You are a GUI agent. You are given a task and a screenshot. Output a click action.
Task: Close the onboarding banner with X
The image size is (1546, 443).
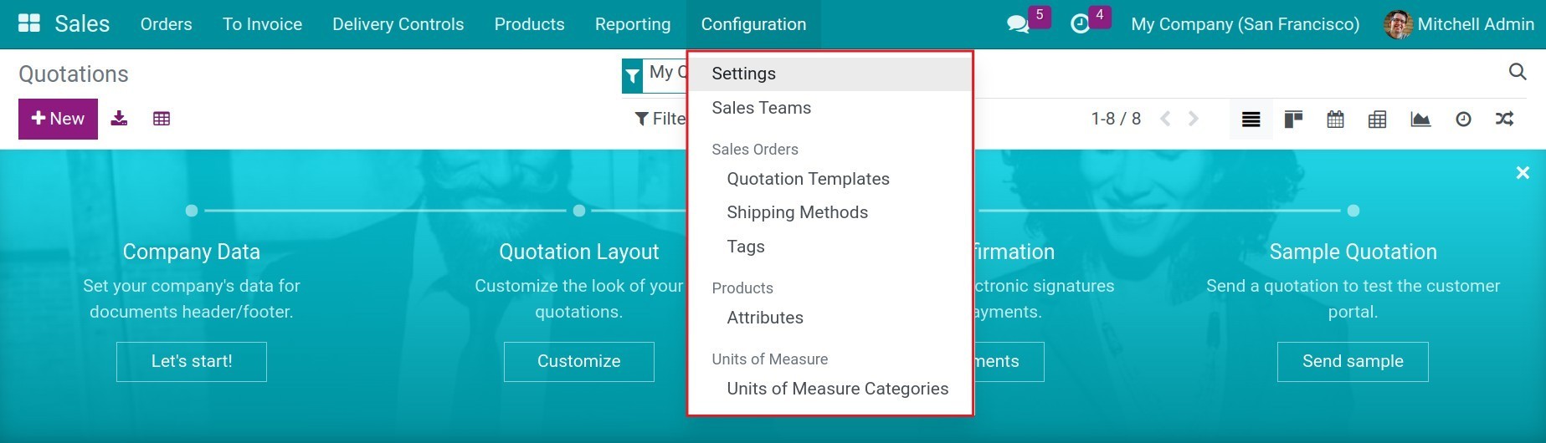(x=1523, y=172)
